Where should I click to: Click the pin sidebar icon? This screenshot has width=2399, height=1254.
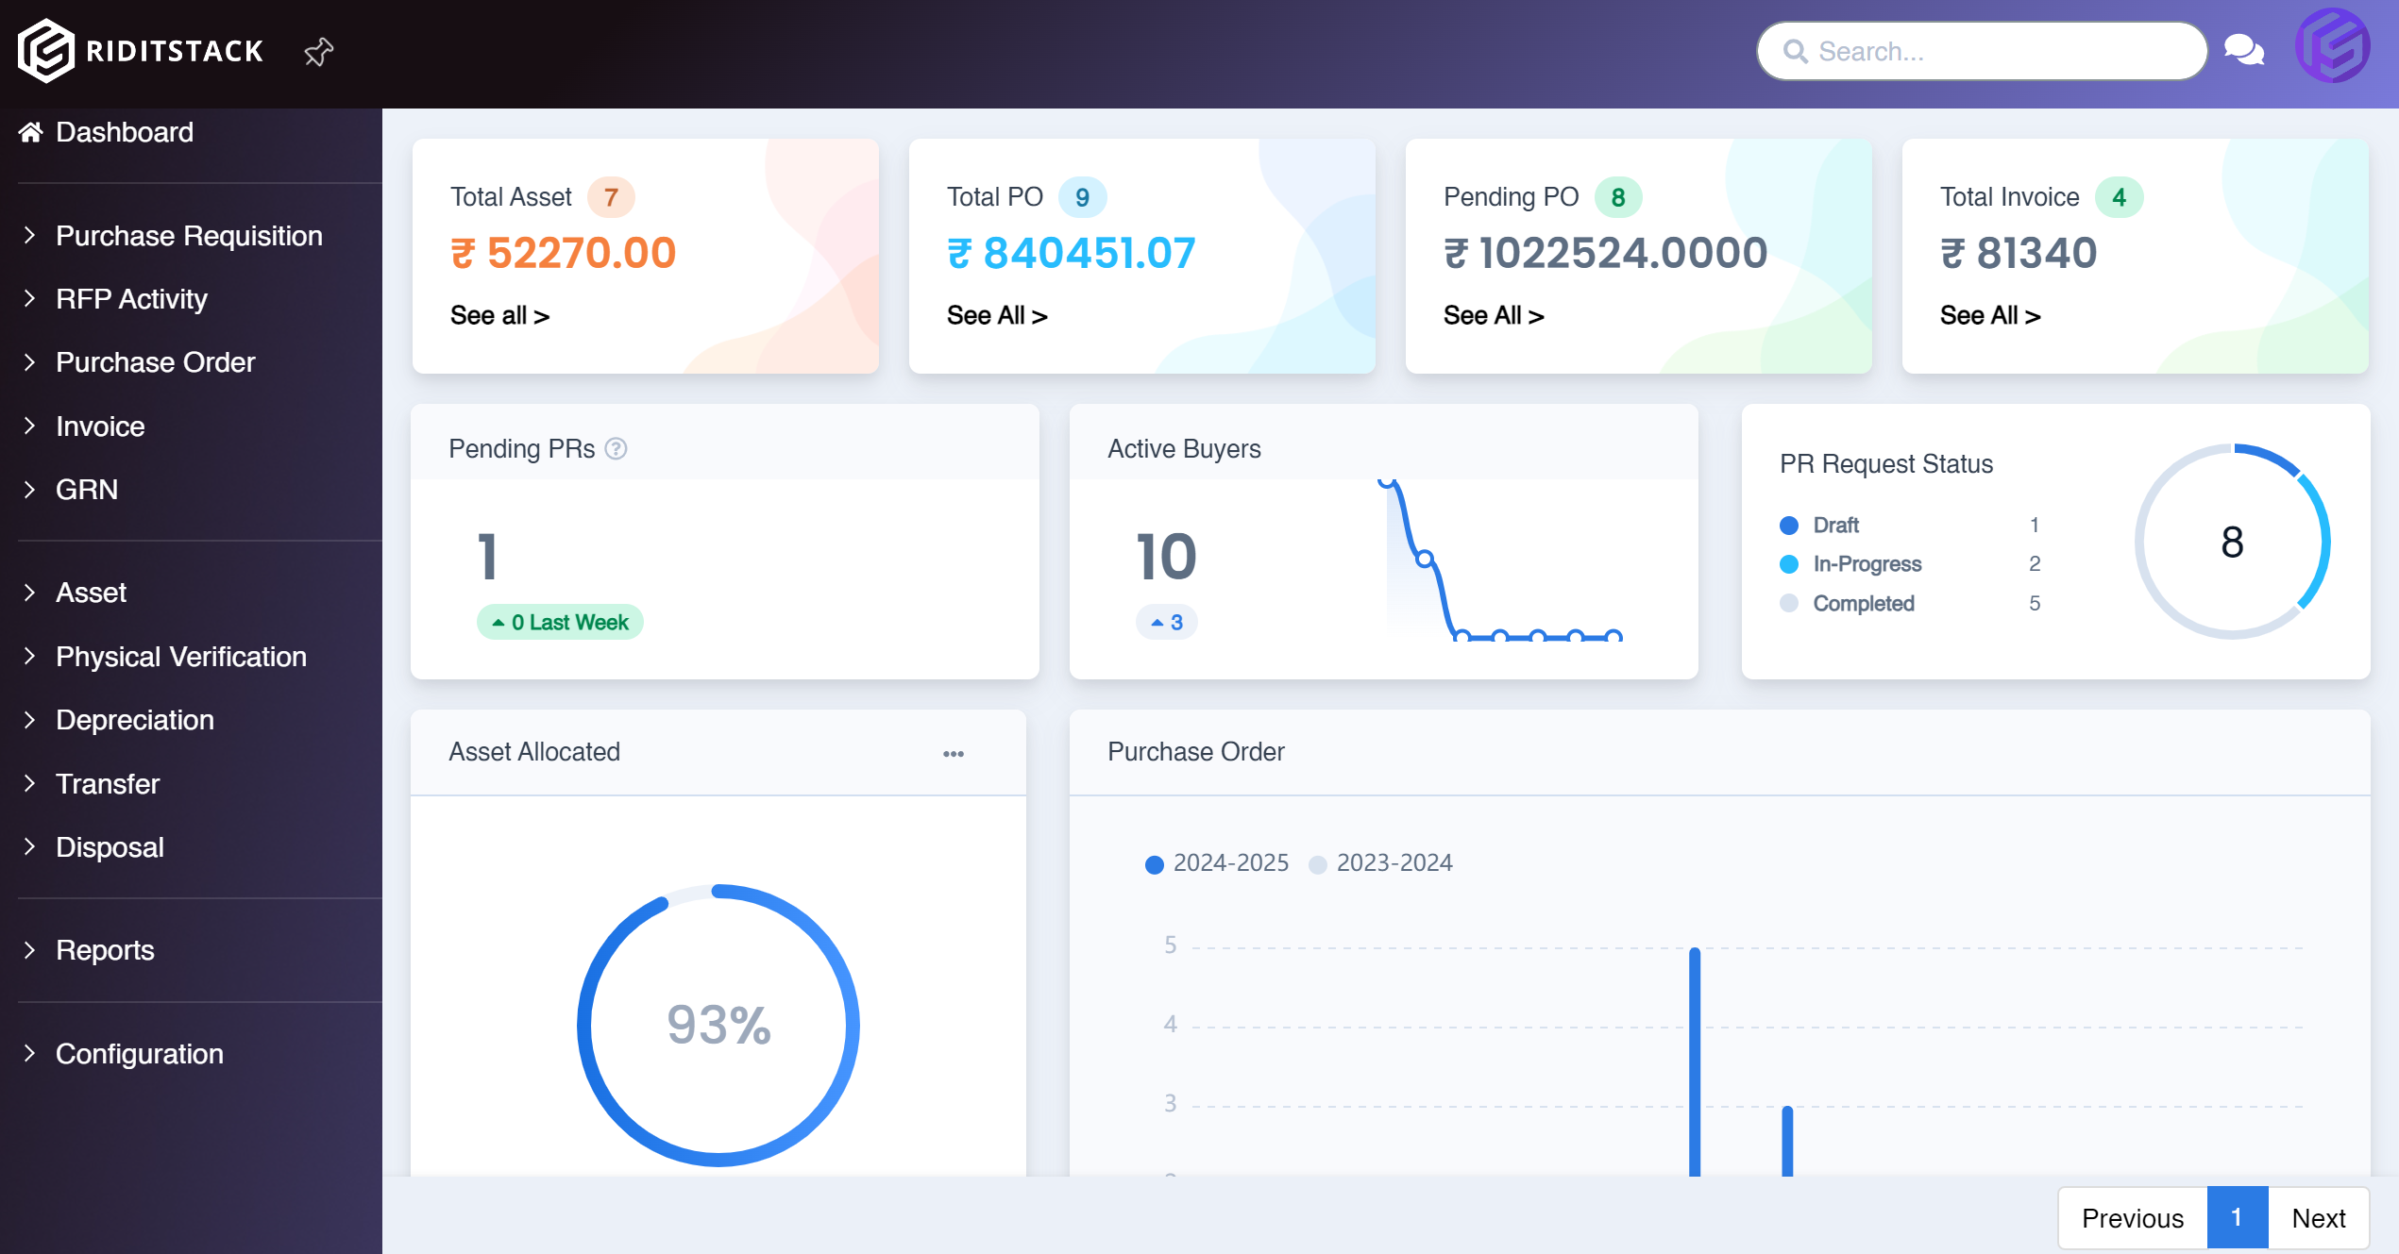pyautogui.click(x=319, y=51)
